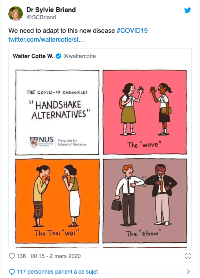Click the Twitter bird logo icon
The width and height of the screenshot is (200, 278).
(188, 10)
